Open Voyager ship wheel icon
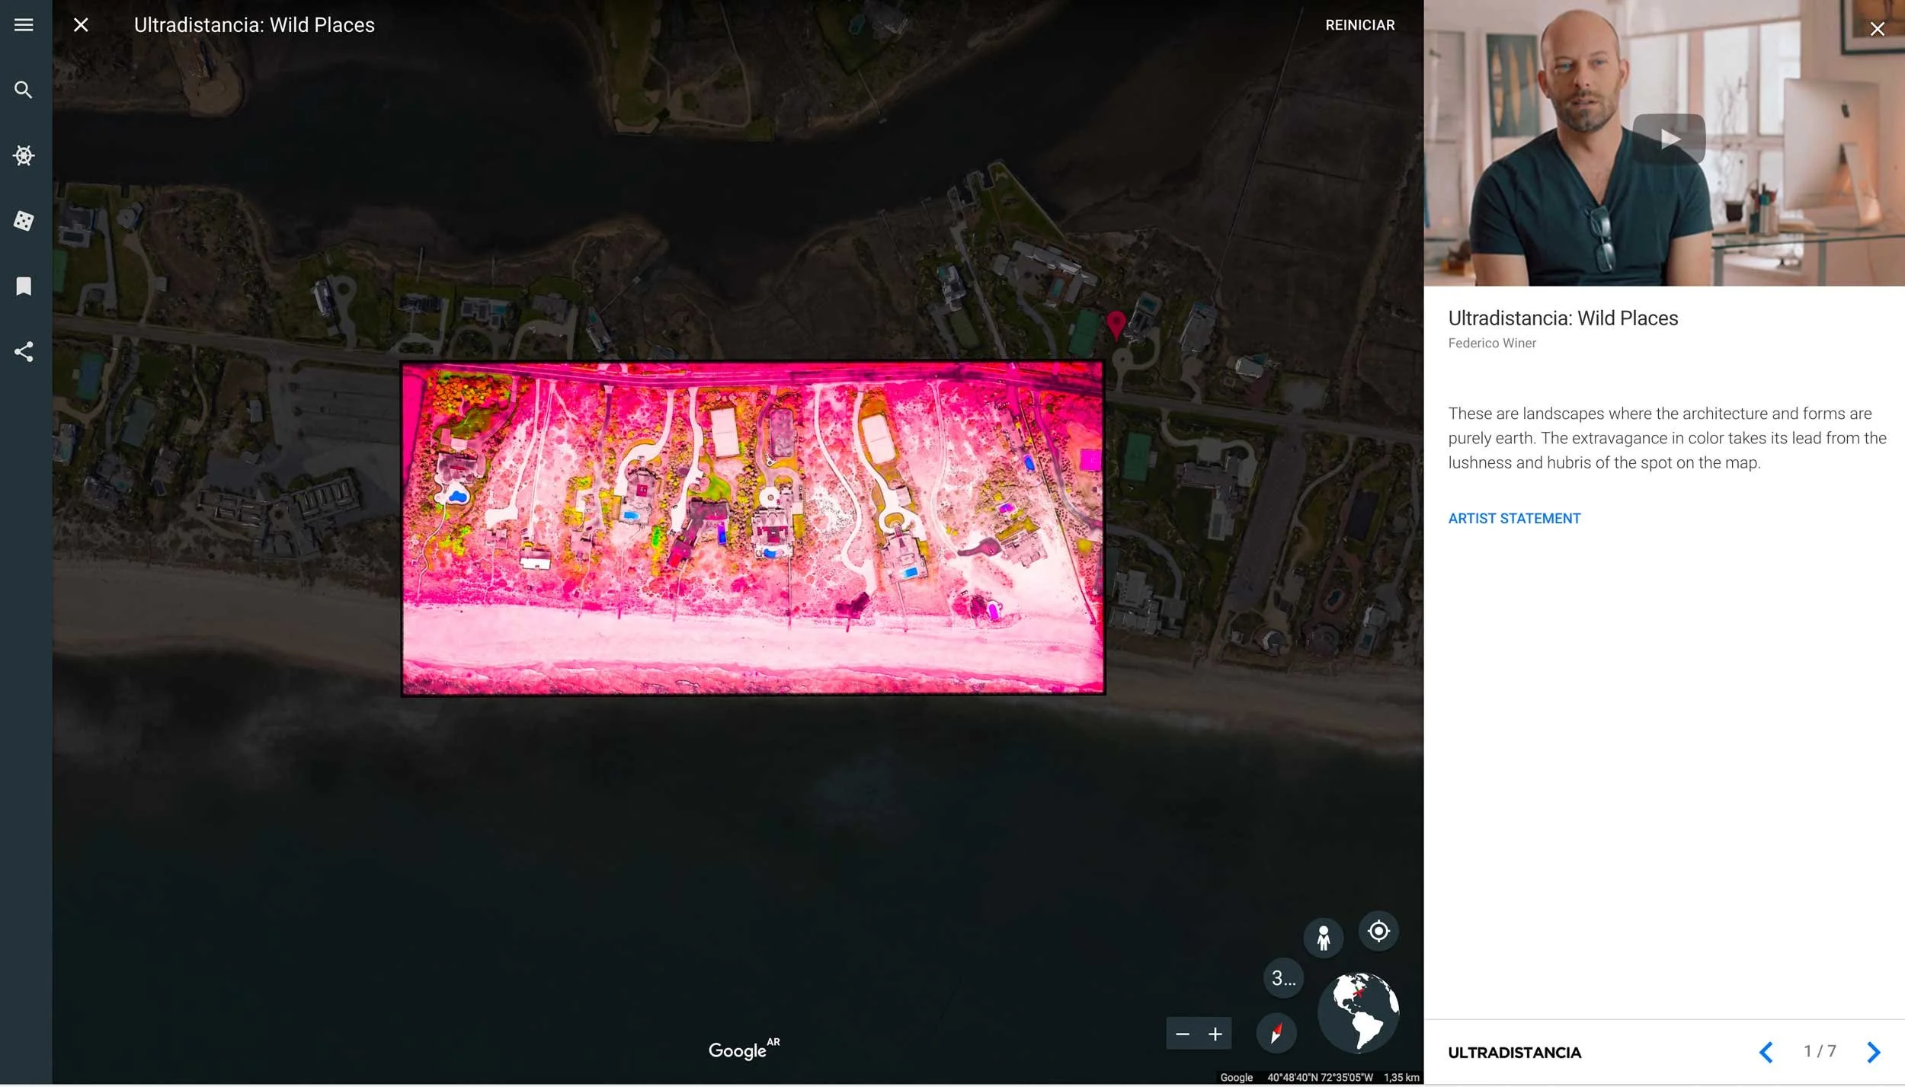Viewport: 1905px width, 1087px height. pyautogui.click(x=24, y=155)
